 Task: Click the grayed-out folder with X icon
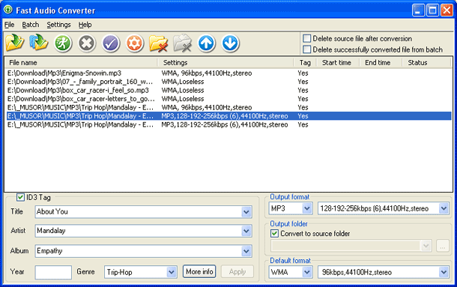coord(183,43)
